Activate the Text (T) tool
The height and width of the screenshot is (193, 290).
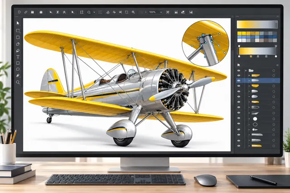18,57
